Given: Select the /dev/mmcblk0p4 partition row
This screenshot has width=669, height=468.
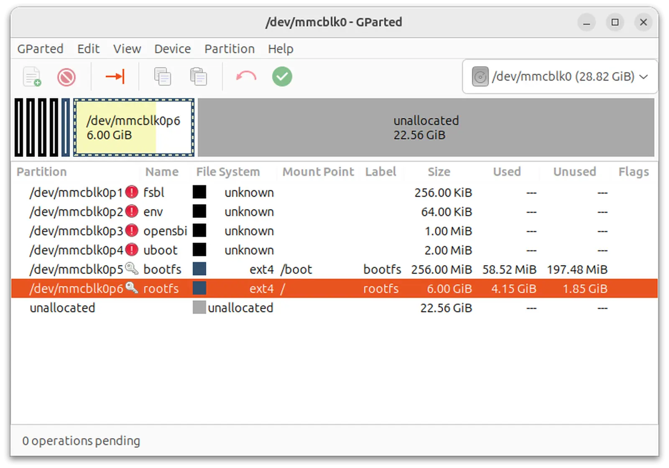Looking at the screenshot, I should (334, 250).
